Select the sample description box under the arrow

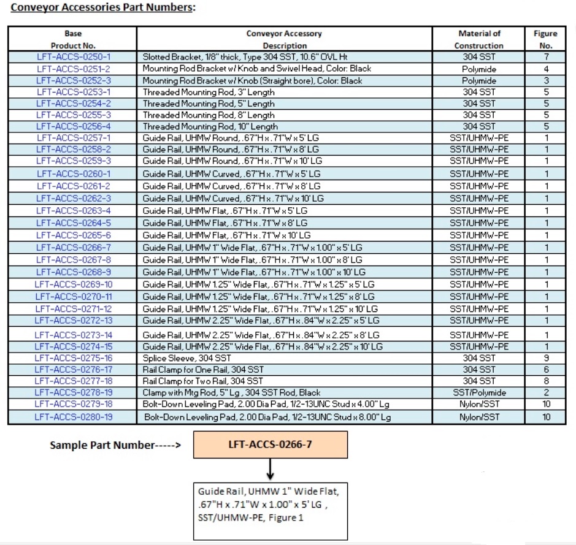pyautogui.click(x=271, y=511)
